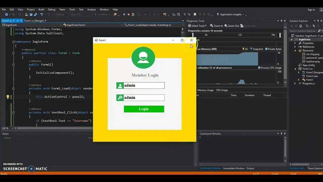This screenshot has height=182, width=323.
Task: Open the Form1_Load member dropdown
Action: click(x=154, y=25)
